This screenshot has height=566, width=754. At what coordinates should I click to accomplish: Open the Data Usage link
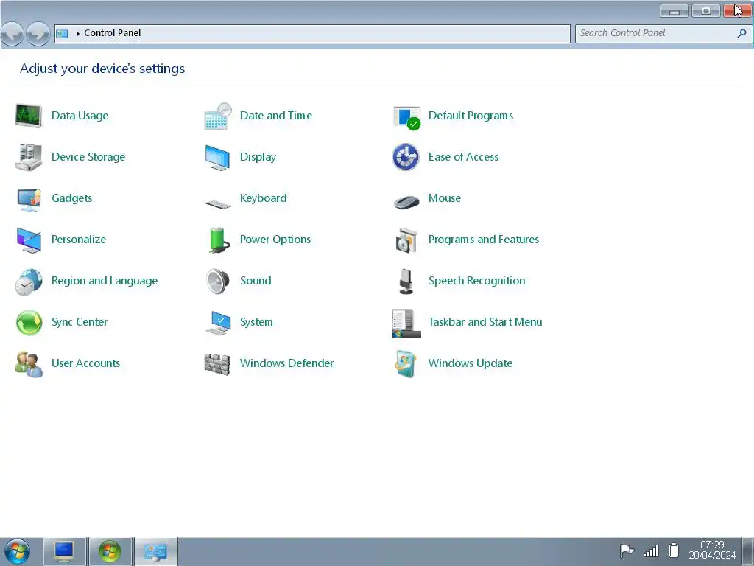[x=80, y=116]
